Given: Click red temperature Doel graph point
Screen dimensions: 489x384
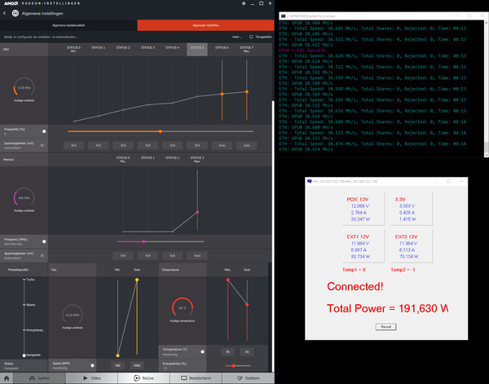Looking at the screenshot, I should click(x=247, y=304).
